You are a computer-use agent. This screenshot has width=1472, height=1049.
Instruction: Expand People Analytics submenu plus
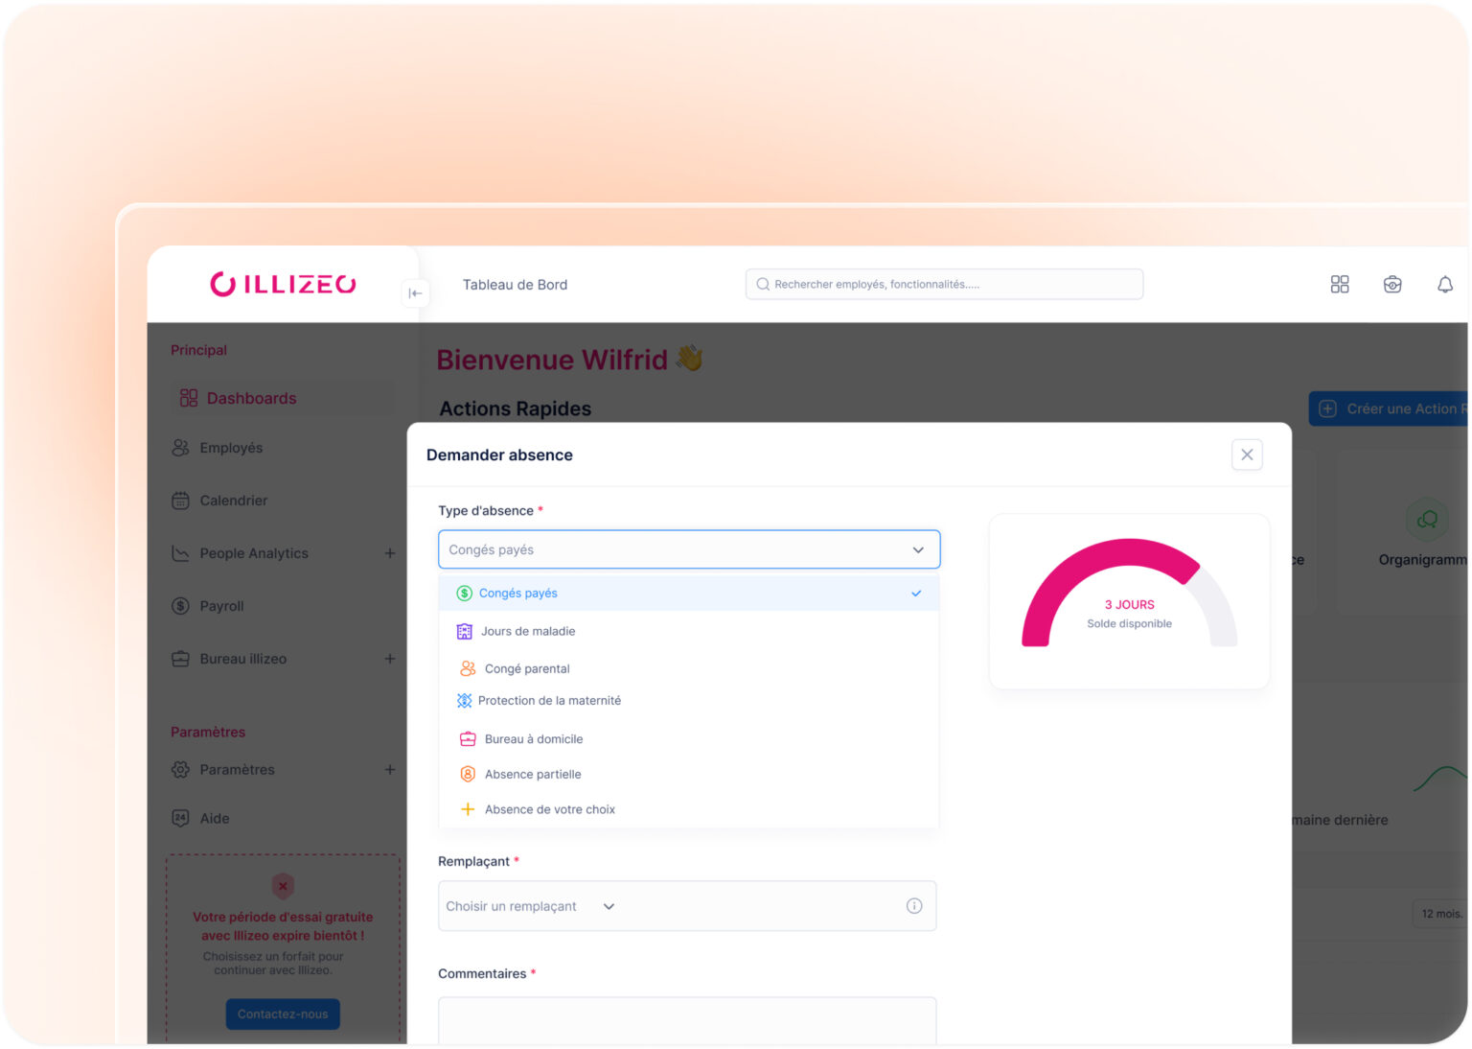click(x=390, y=553)
